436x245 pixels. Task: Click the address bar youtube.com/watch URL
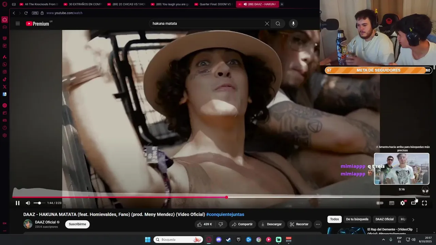tap(64, 13)
